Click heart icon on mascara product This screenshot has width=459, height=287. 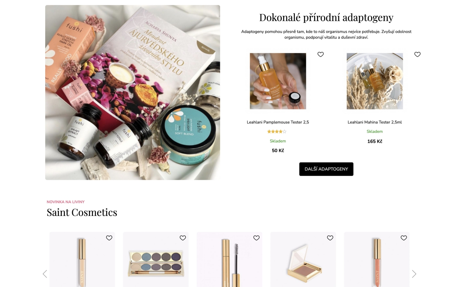[256, 238]
